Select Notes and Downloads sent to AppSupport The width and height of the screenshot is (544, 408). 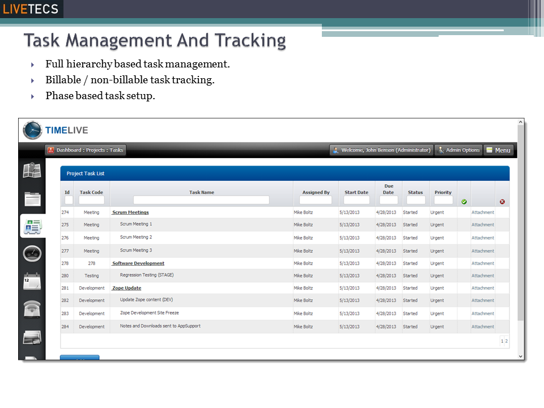tap(160, 326)
